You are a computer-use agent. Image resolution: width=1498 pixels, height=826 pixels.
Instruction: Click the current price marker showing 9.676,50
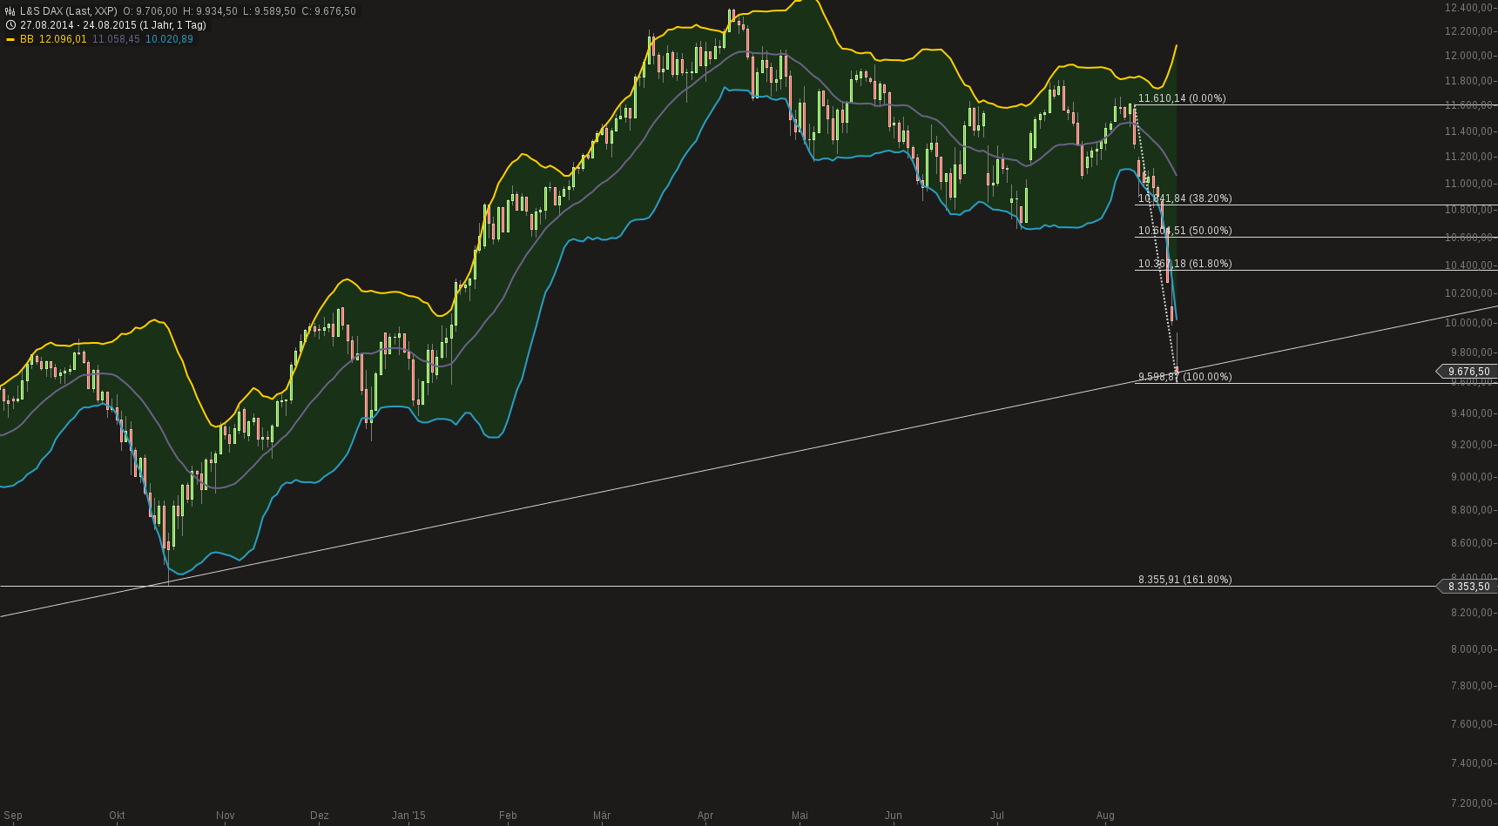tap(1468, 372)
